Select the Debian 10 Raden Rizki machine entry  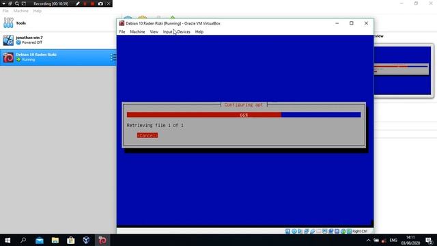click(58, 57)
